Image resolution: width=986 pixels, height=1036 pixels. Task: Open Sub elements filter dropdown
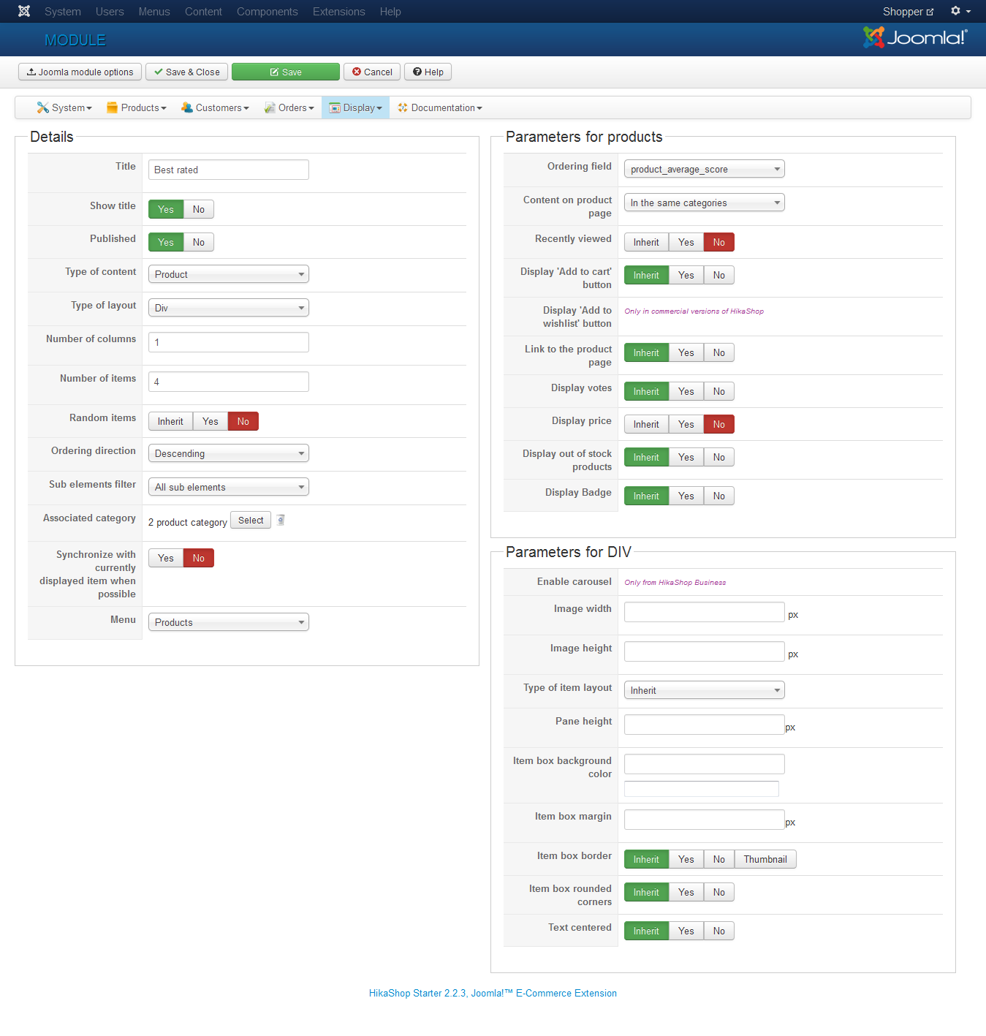(x=229, y=487)
